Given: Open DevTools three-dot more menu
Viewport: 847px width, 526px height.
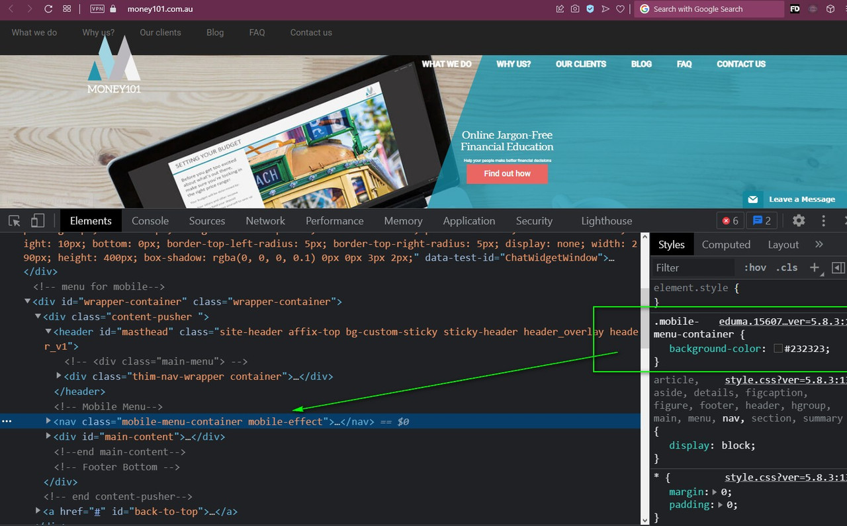Looking at the screenshot, I should (x=824, y=221).
